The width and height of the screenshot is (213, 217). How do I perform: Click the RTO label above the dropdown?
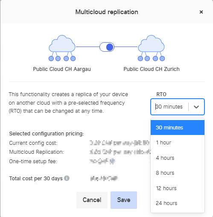(x=161, y=94)
